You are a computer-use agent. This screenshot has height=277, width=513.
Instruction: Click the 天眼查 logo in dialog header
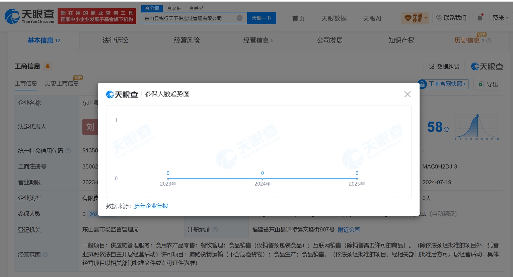[x=122, y=94]
